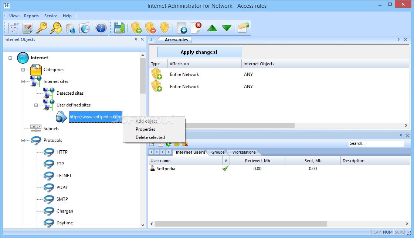Open the blue help question mark
Image resolution: width=414 pixels, height=238 pixels.
pyautogui.click(x=101, y=28)
